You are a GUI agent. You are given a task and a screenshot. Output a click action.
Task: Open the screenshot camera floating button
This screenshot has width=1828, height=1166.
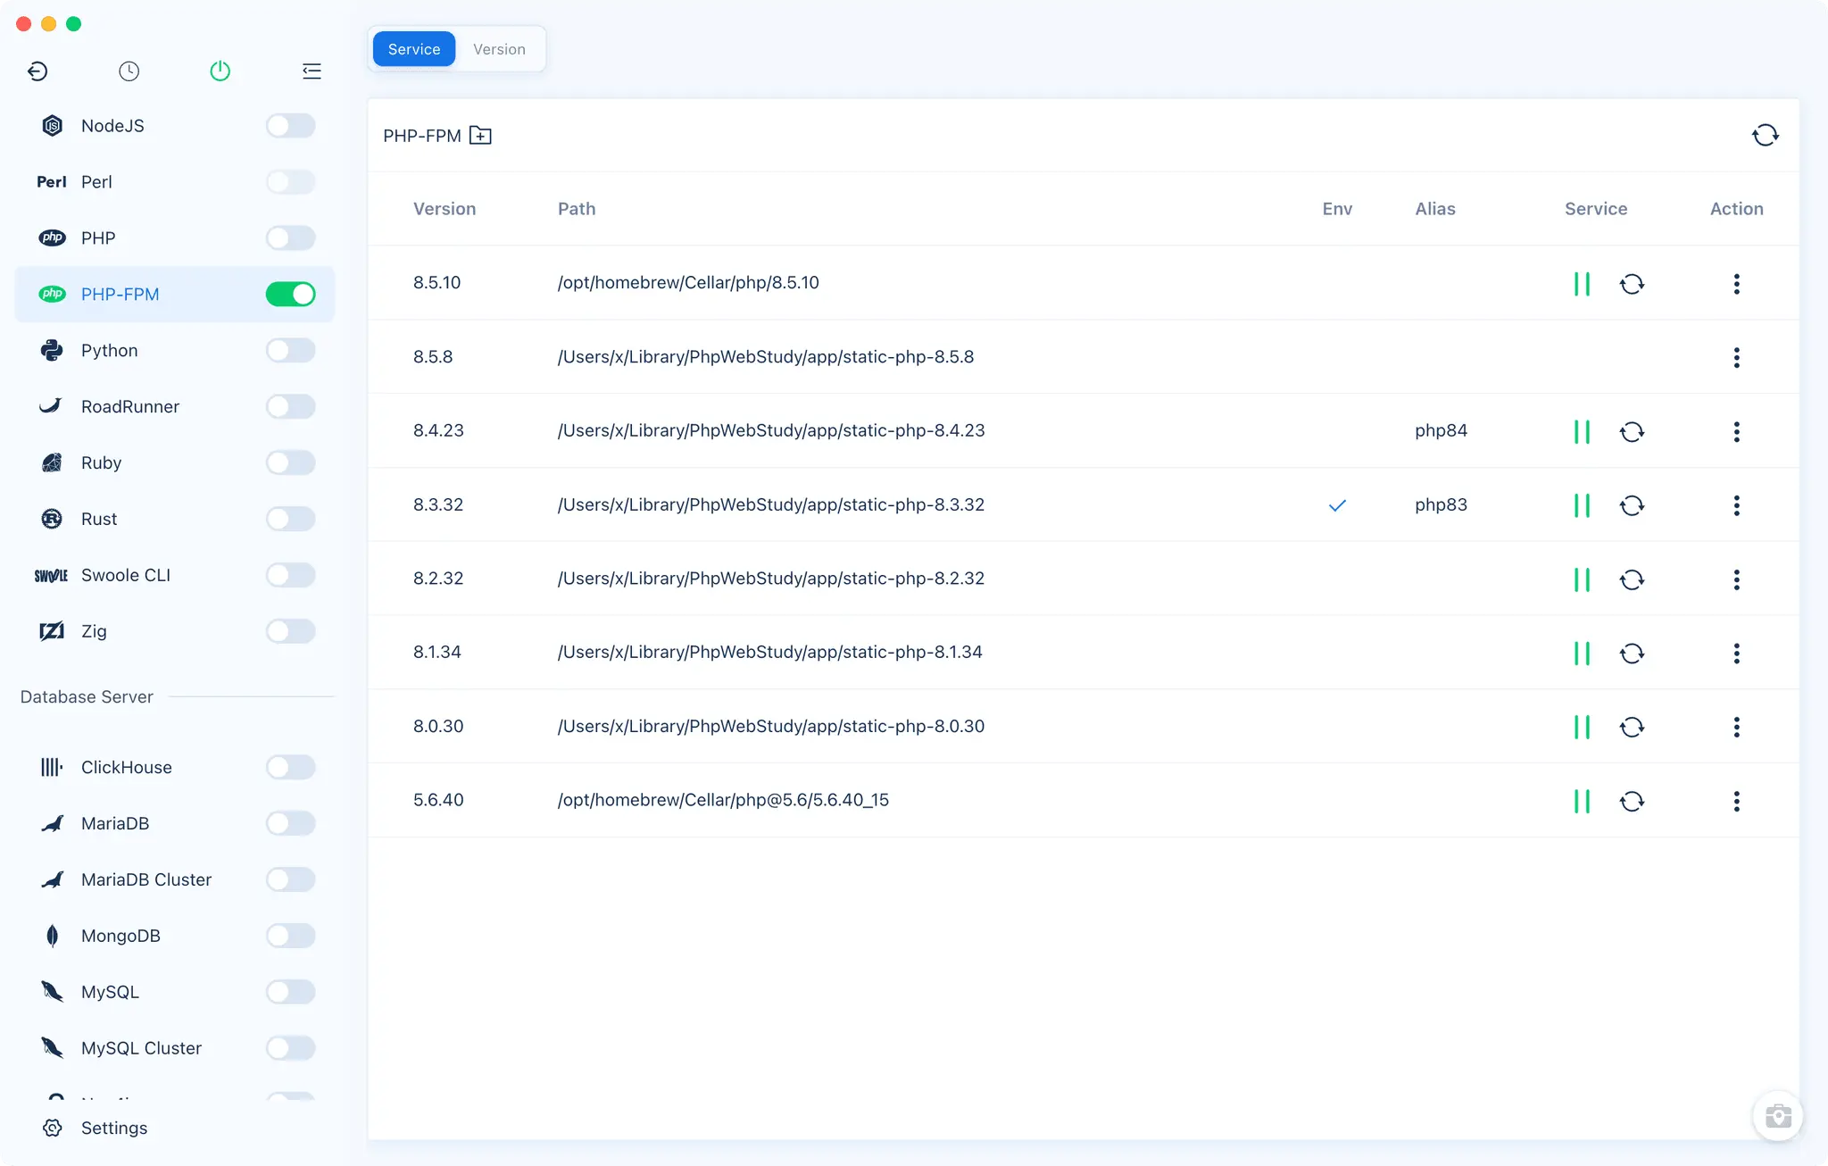(1778, 1116)
